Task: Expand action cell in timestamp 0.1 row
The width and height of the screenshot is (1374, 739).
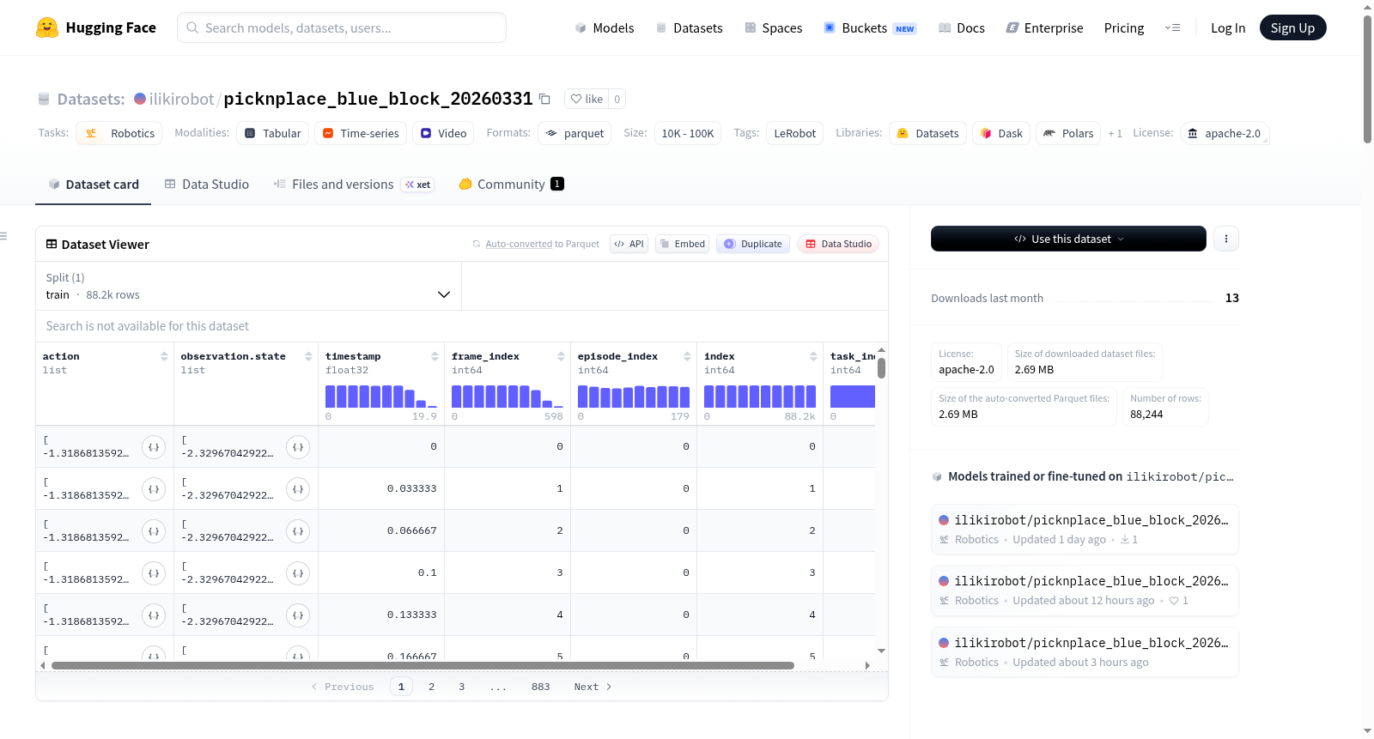Action: [154, 573]
